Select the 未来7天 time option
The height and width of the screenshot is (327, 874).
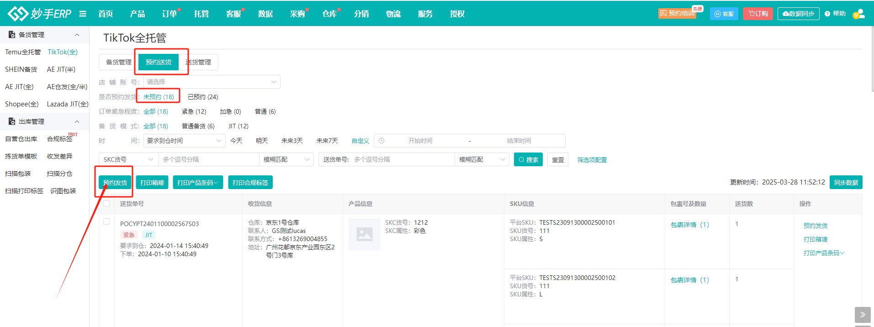click(x=327, y=141)
